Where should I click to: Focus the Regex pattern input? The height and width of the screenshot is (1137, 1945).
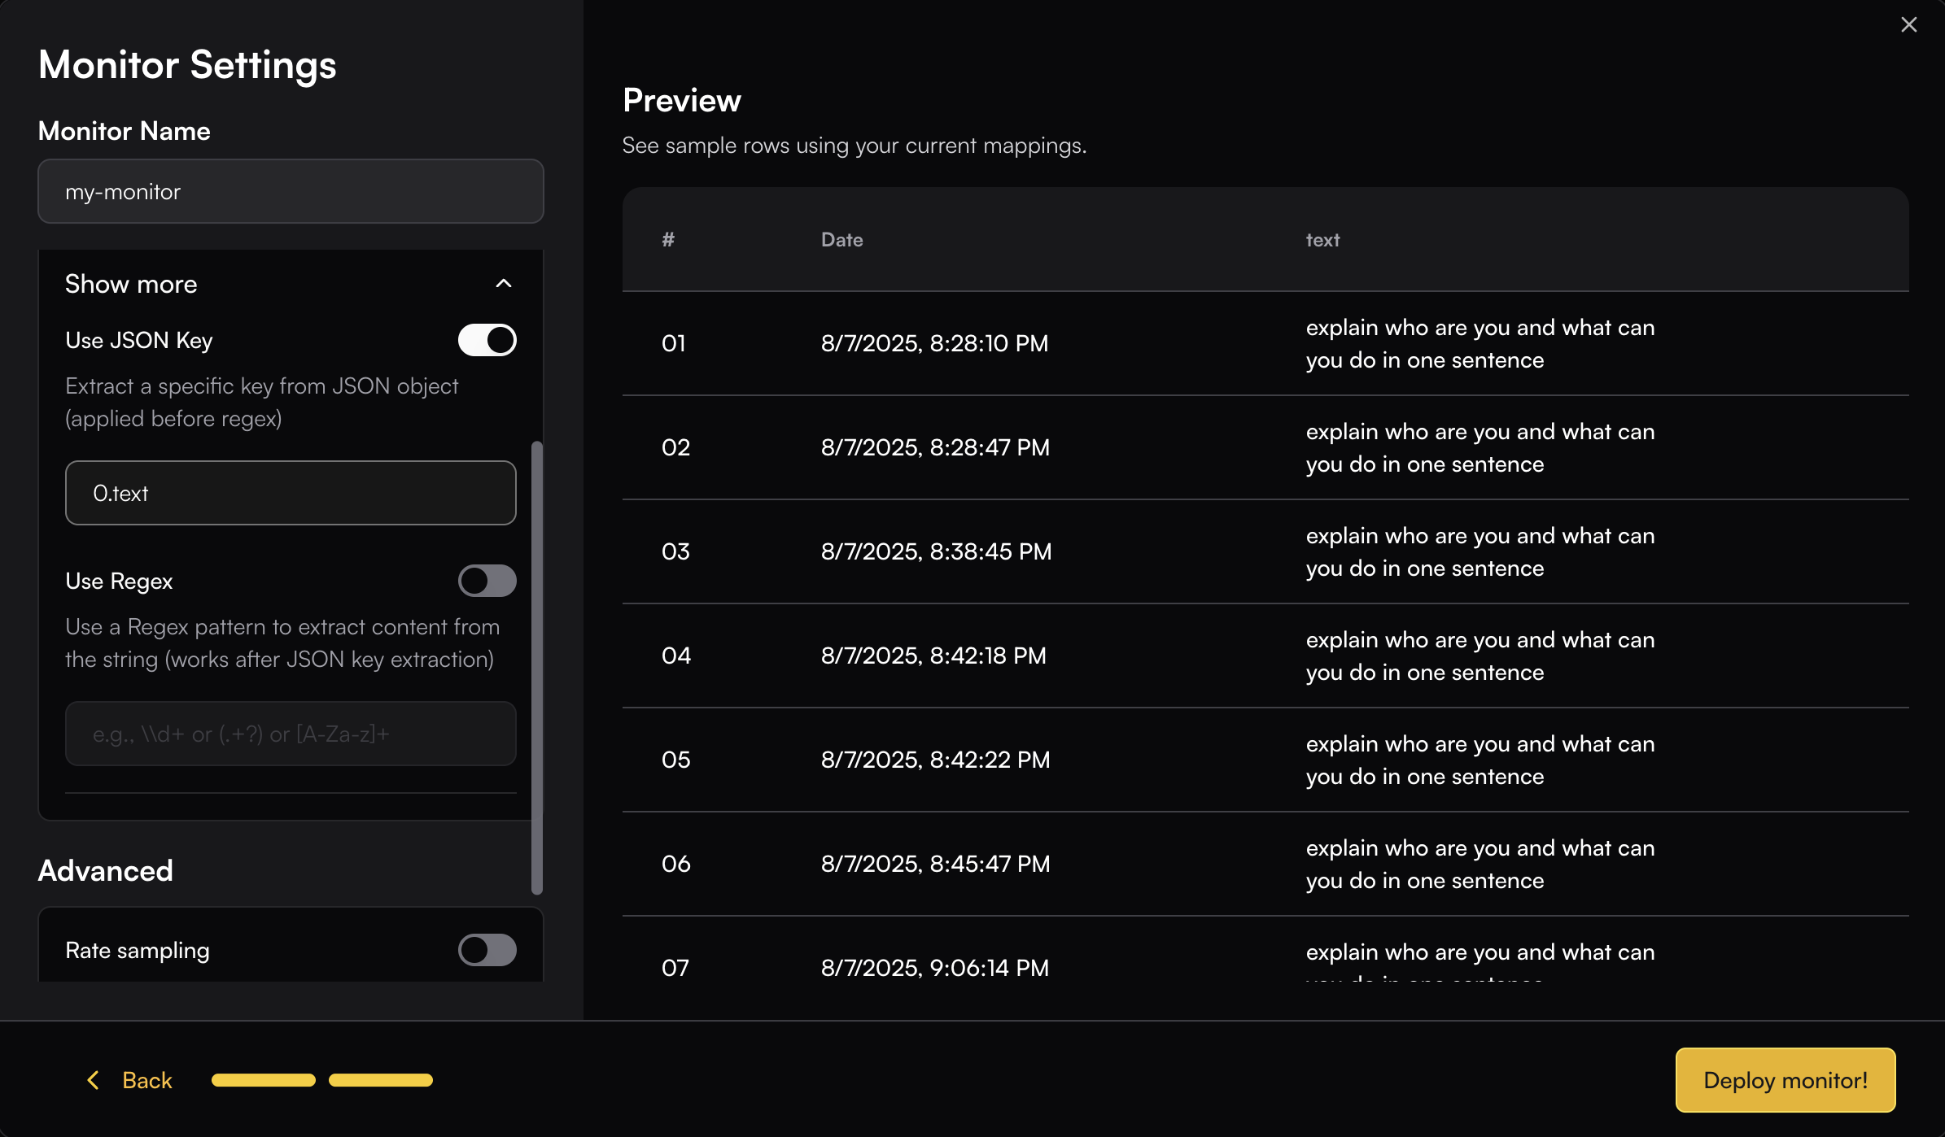[x=291, y=734]
